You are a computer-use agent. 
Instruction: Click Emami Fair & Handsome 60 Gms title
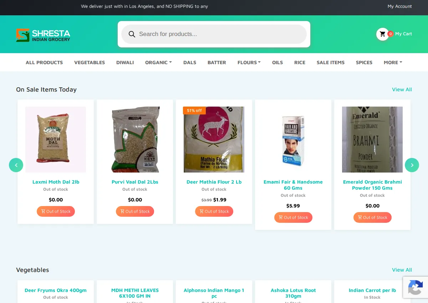(293, 185)
